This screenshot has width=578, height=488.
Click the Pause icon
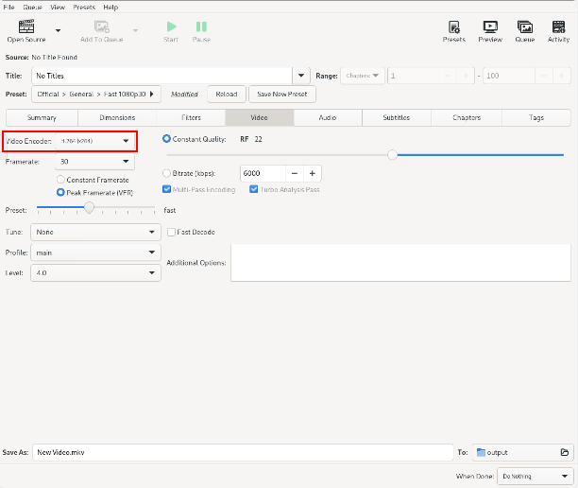pyautogui.click(x=201, y=26)
